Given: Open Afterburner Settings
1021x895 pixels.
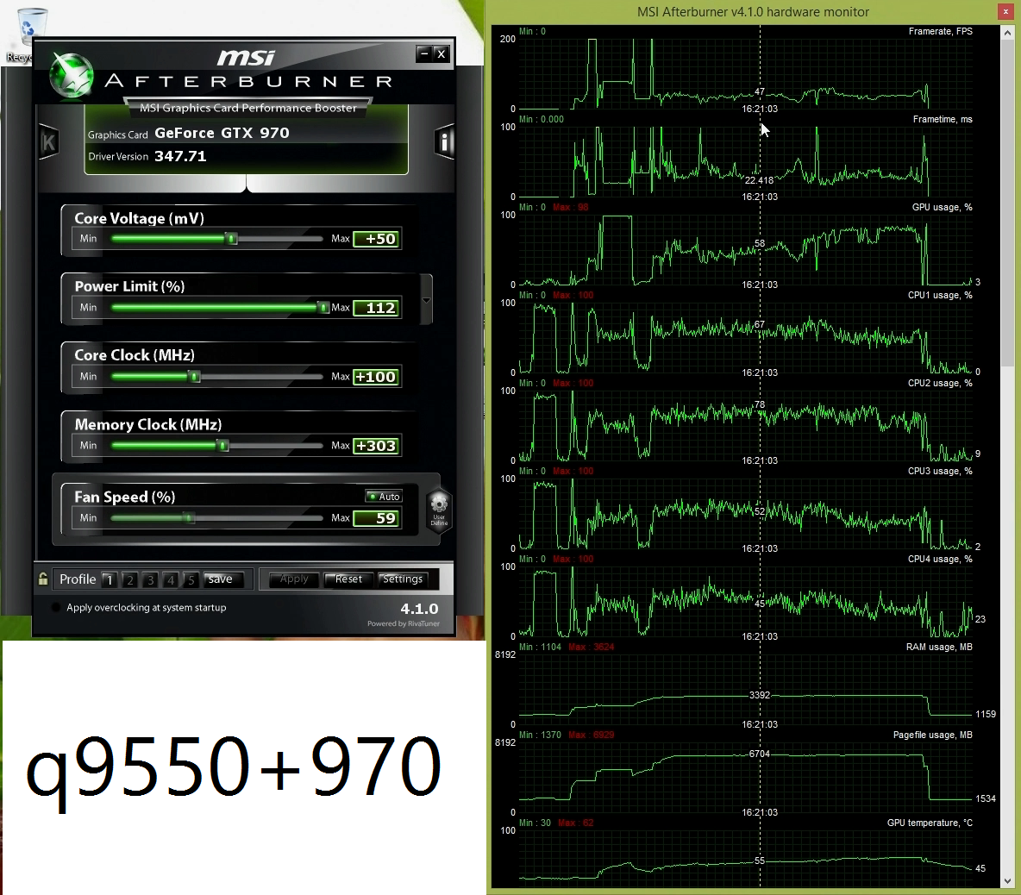Looking at the screenshot, I should 403,579.
